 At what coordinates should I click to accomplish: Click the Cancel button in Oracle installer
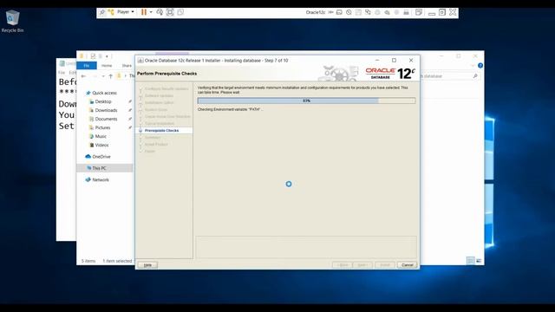pyautogui.click(x=407, y=265)
